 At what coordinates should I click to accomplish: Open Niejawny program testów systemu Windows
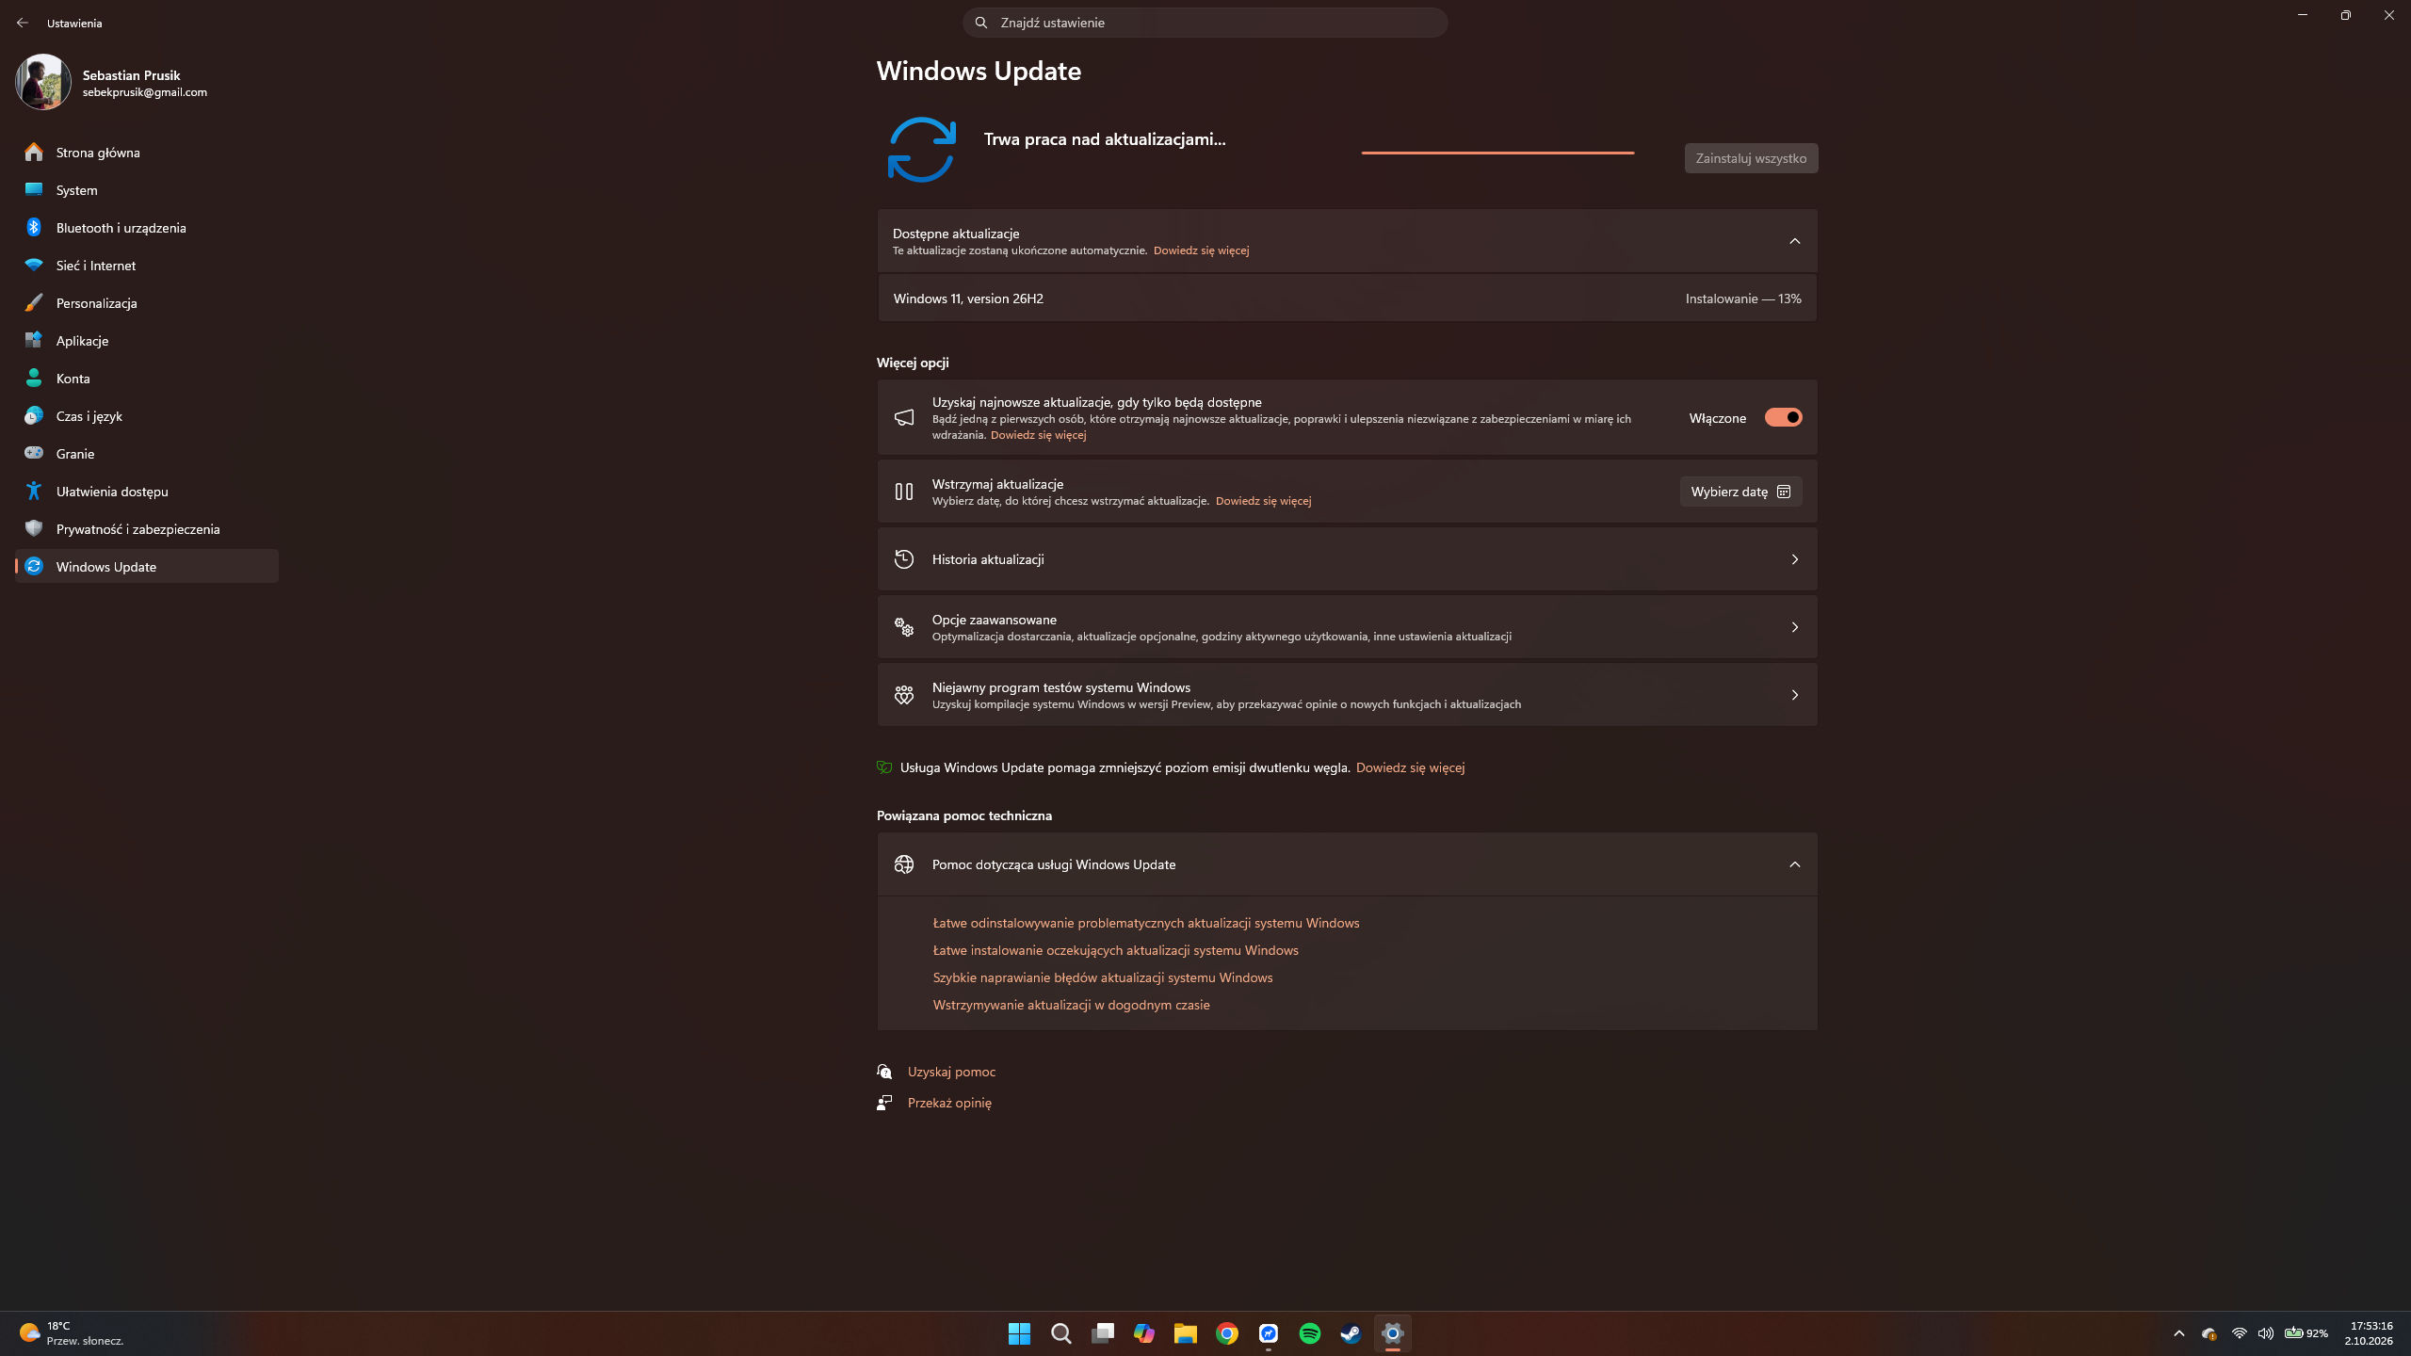pos(1347,695)
